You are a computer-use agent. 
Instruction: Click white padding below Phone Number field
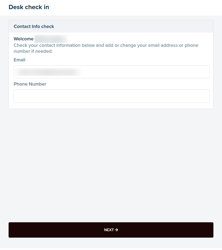pos(111,106)
